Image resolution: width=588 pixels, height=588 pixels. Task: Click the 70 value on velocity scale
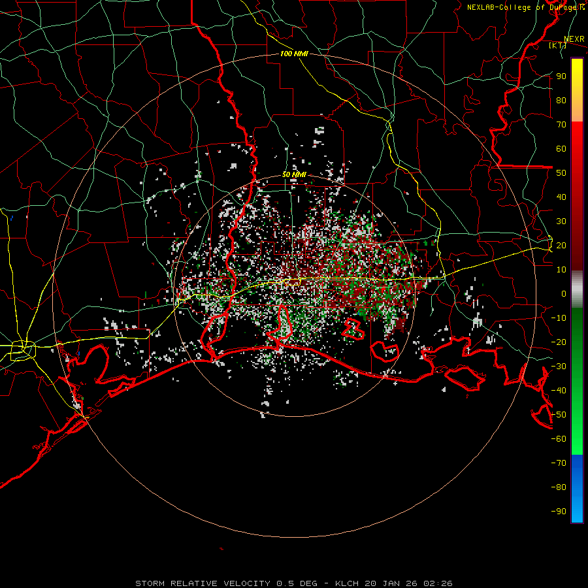[x=561, y=125]
